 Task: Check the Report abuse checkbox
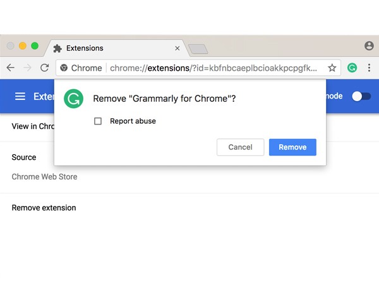[x=98, y=121]
